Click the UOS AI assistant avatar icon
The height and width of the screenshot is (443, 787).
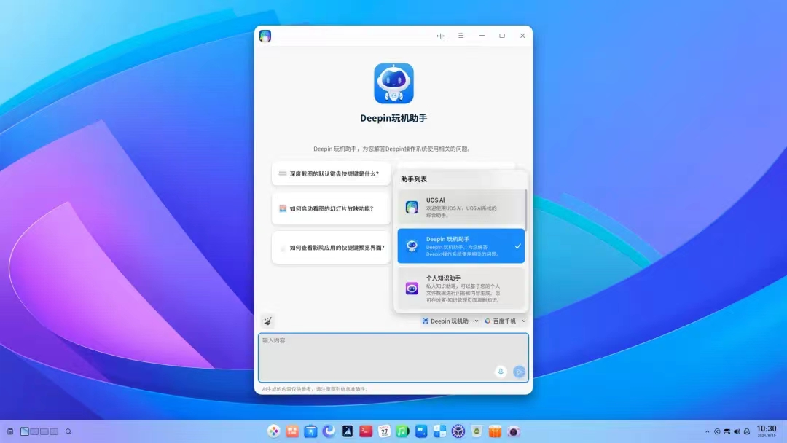(411, 207)
